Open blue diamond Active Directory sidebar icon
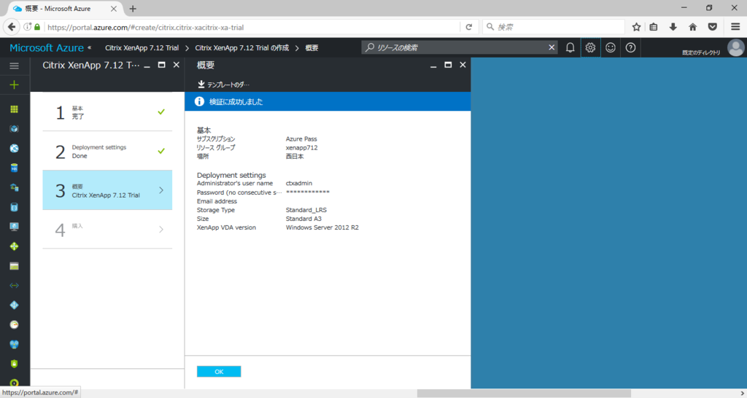 coord(15,305)
